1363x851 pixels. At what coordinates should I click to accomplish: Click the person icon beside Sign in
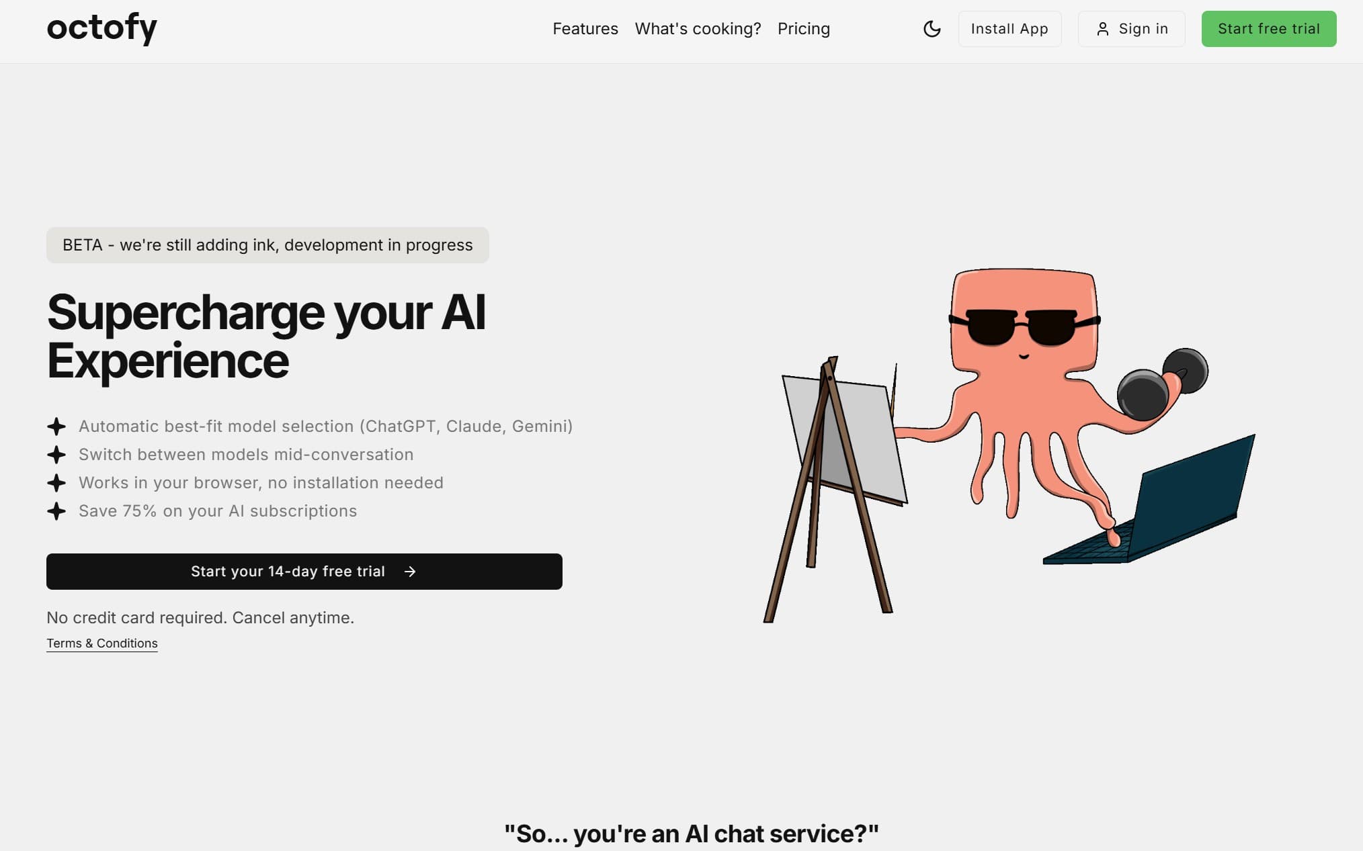coord(1102,29)
